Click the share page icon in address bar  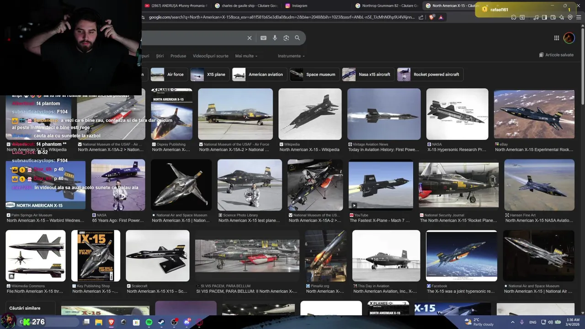pos(421,17)
